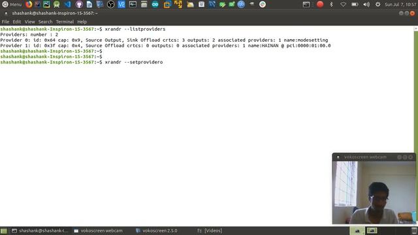Open the blue V2 application icon
418x235 pixels.
pyautogui.click(x=121, y=5)
